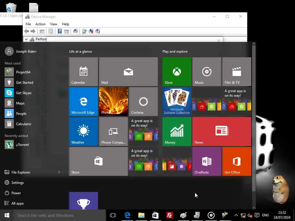Click the network status tray icon

point(243,215)
